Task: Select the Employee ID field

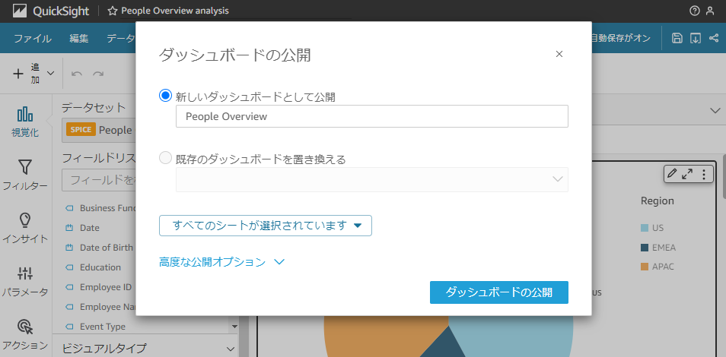Action: point(106,287)
